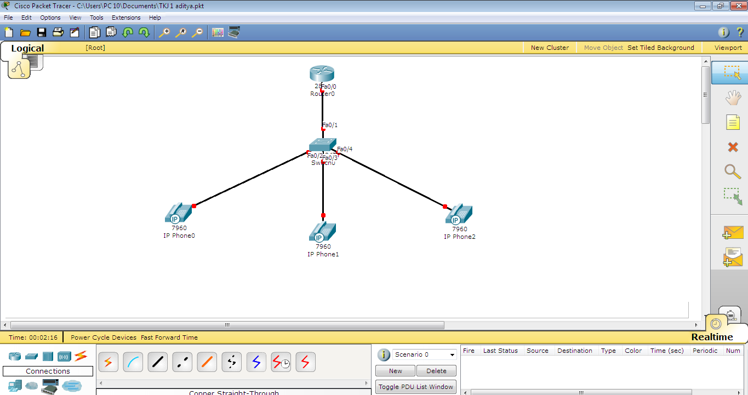Open the Wireless Devices category

(x=64, y=356)
